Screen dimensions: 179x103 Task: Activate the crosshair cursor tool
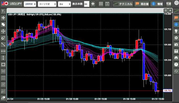tap(3, 31)
